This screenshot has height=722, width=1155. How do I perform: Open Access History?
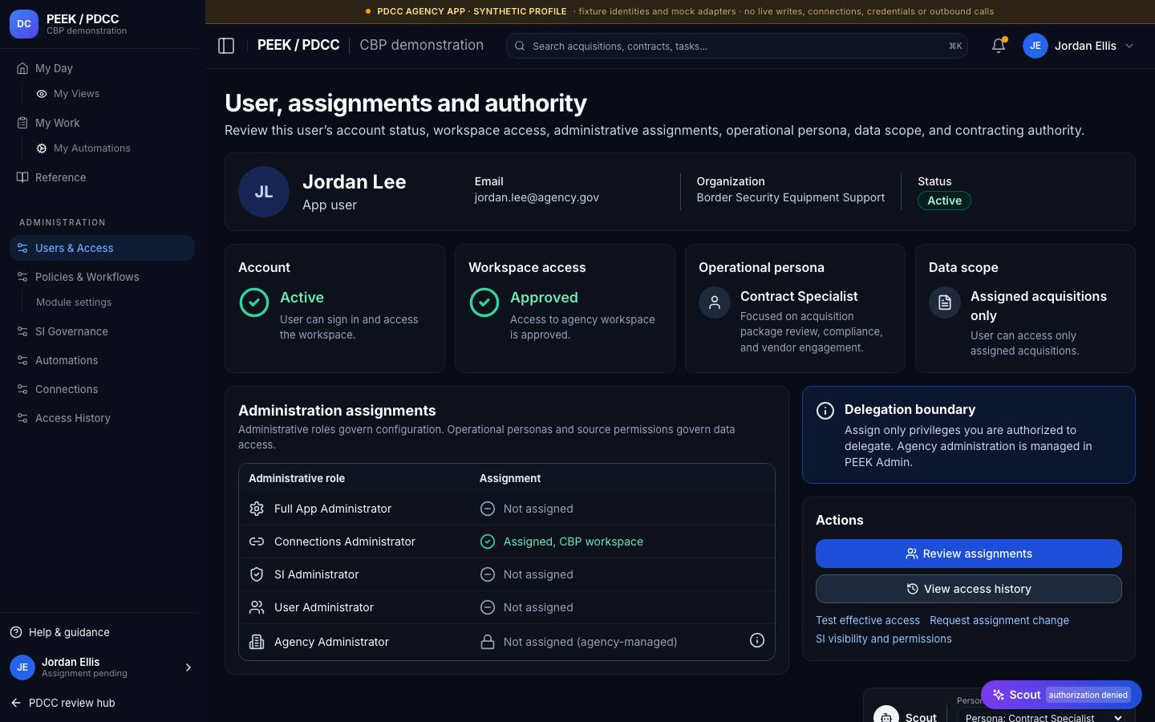(x=102, y=418)
